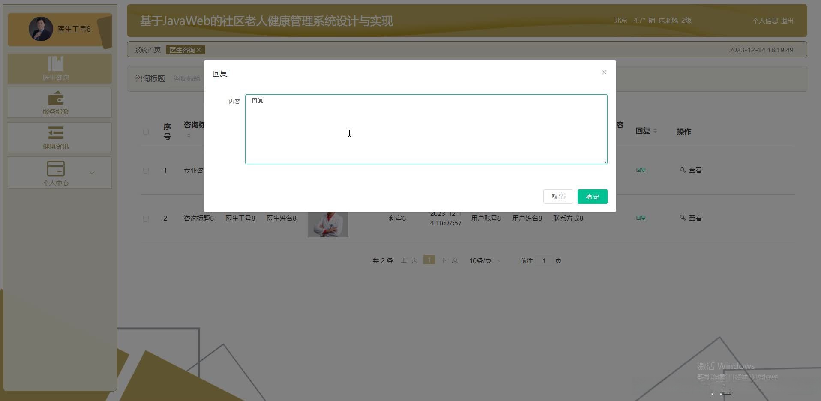Sort the table by the 回复 column arrows
The width and height of the screenshot is (821, 401).
pos(655,131)
